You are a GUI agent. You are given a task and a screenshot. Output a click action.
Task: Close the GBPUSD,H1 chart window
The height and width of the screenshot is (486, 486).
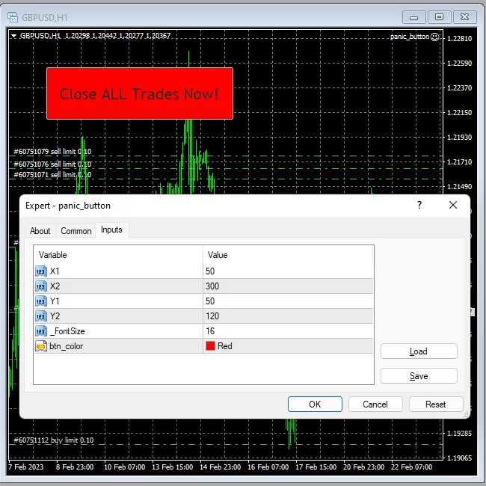(x=464, y=17)
